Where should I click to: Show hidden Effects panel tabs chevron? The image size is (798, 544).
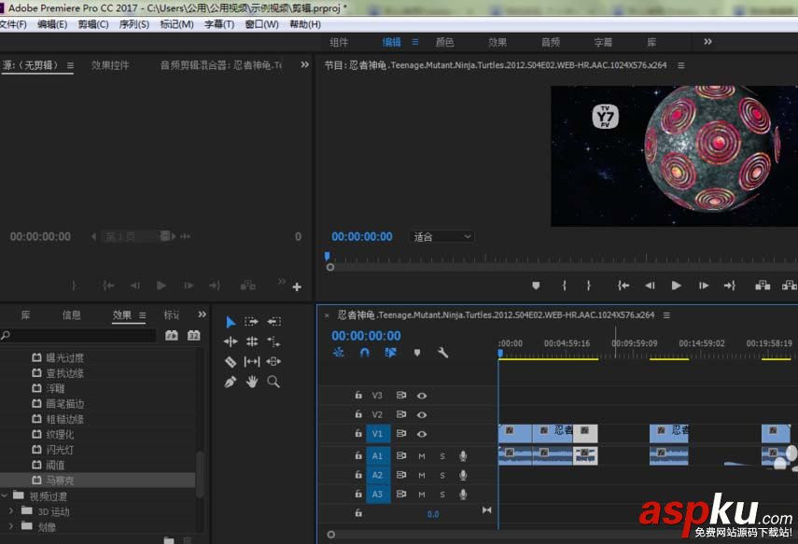click(202, 314)
